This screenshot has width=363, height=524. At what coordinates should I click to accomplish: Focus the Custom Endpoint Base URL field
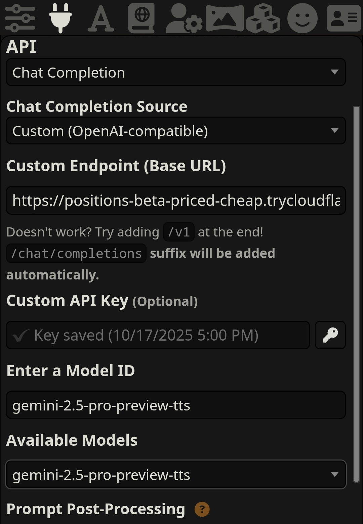[176, 201]
